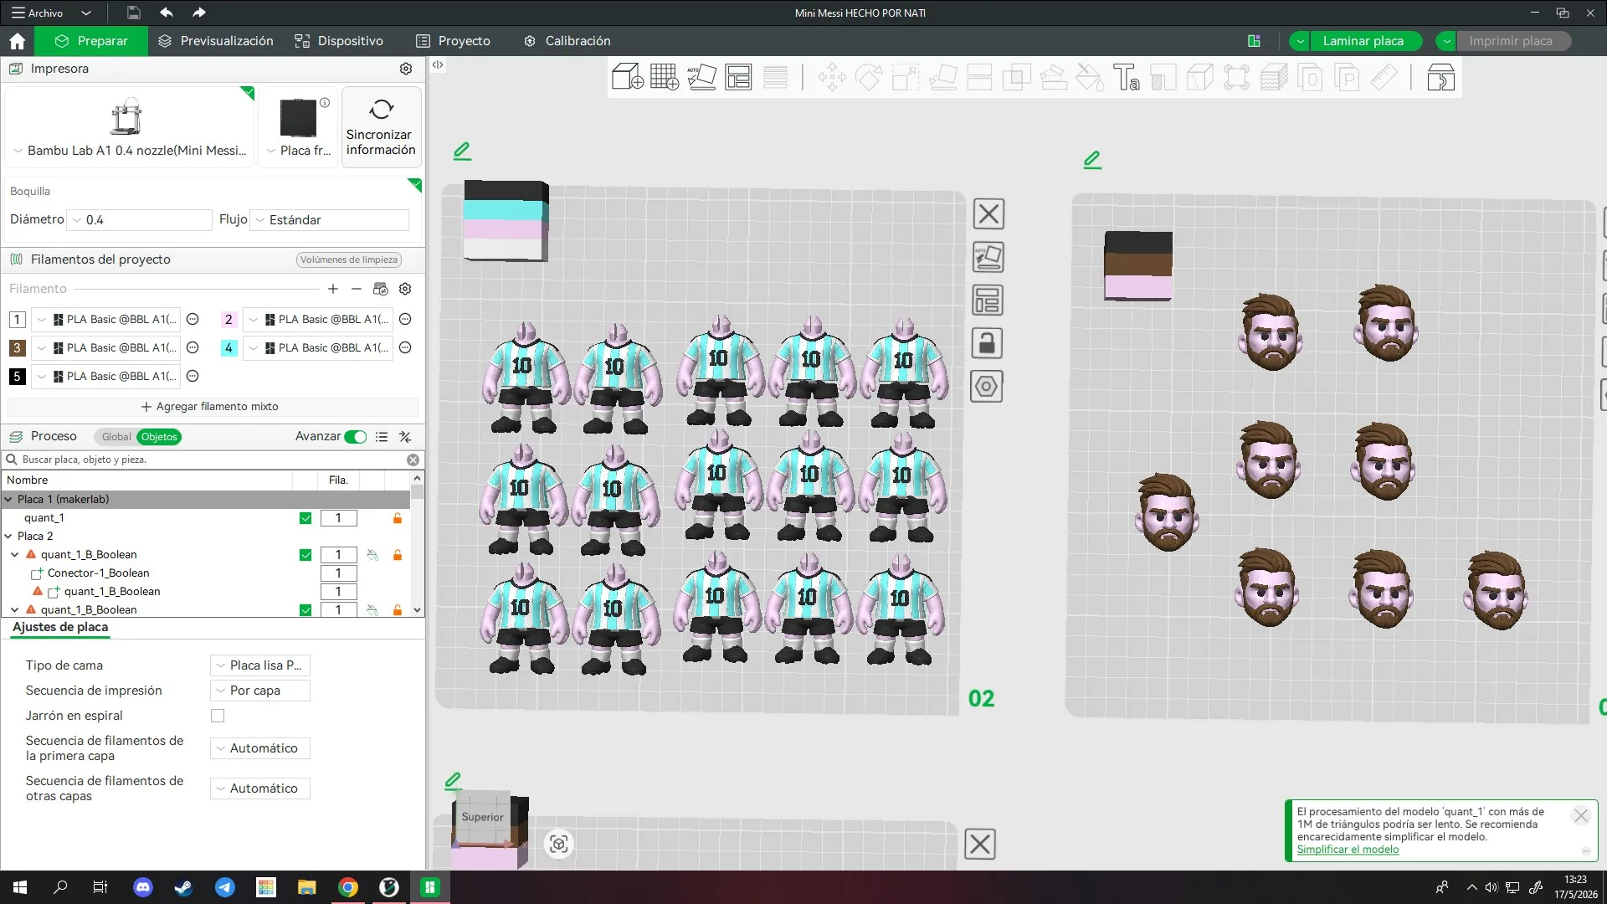Click the cyan filament 4 color swatch
Image resolution: width=1607 pixels, height=904 pixels.
click(228, 347)
